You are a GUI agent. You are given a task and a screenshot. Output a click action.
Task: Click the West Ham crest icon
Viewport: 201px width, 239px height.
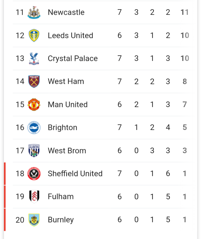pos(34,82)
